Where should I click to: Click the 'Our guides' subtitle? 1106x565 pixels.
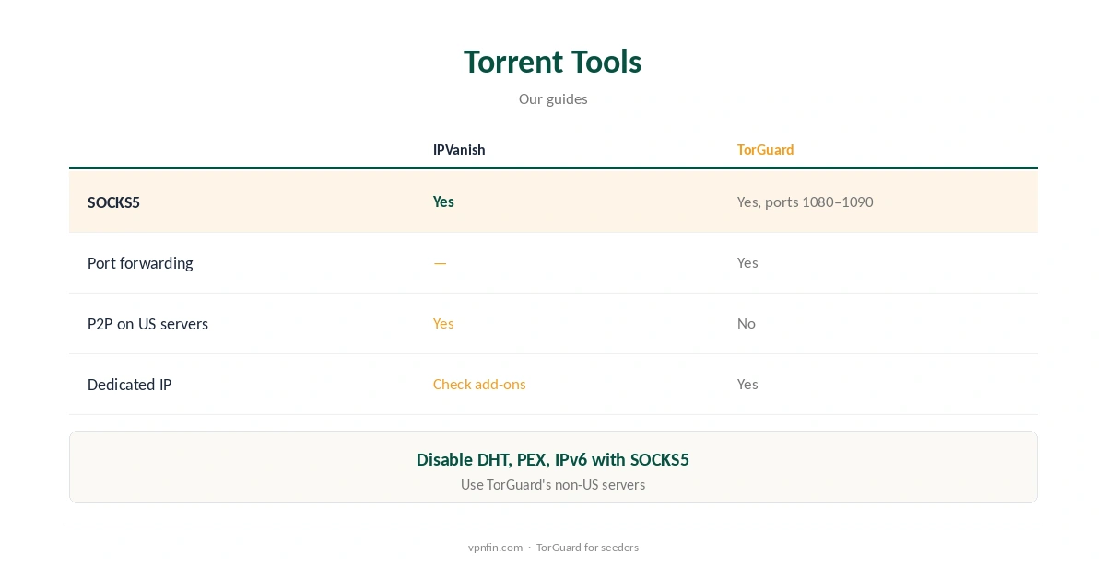coord(553,99)
